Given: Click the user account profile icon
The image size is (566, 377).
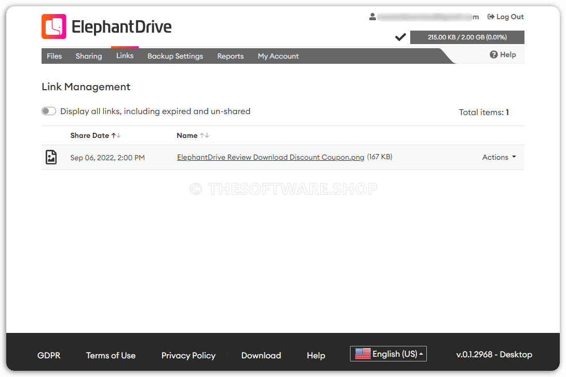Looking at the screenshot, I should point(372,17).
